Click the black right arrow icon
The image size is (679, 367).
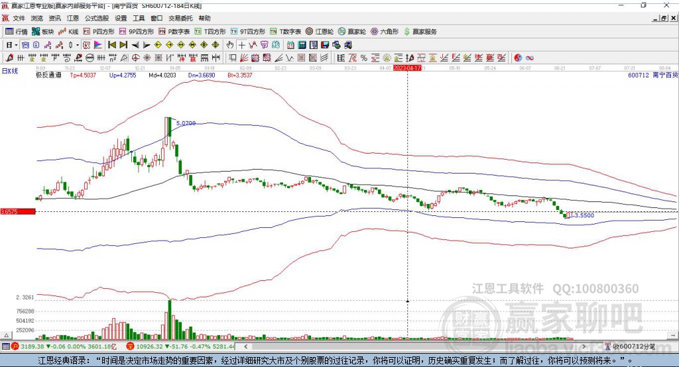[x=147, y=45]
